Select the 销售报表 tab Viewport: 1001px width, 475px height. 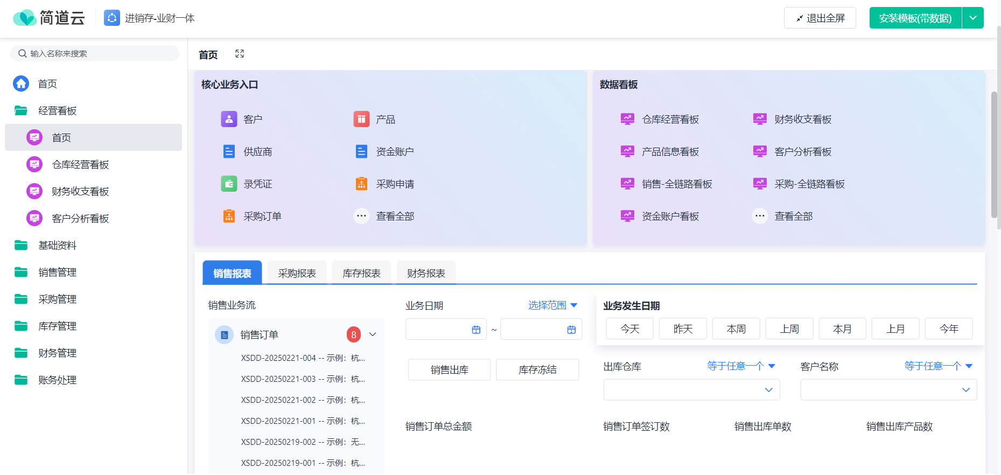(x=232, y=273)
